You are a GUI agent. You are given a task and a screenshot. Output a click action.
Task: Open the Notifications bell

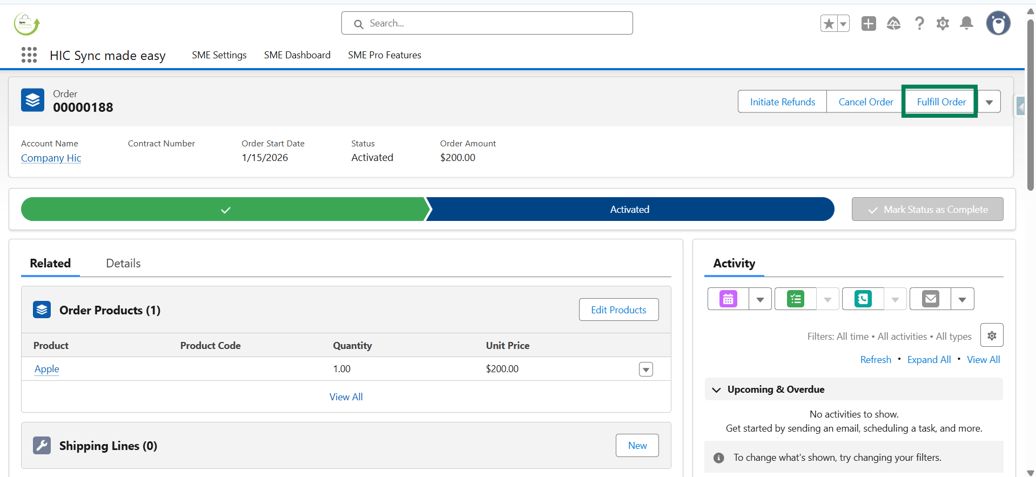coord(966,23)
